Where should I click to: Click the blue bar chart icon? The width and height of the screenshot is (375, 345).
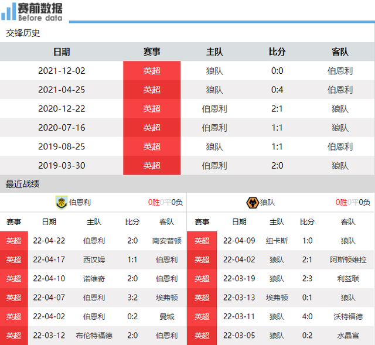tap(8, 12)
